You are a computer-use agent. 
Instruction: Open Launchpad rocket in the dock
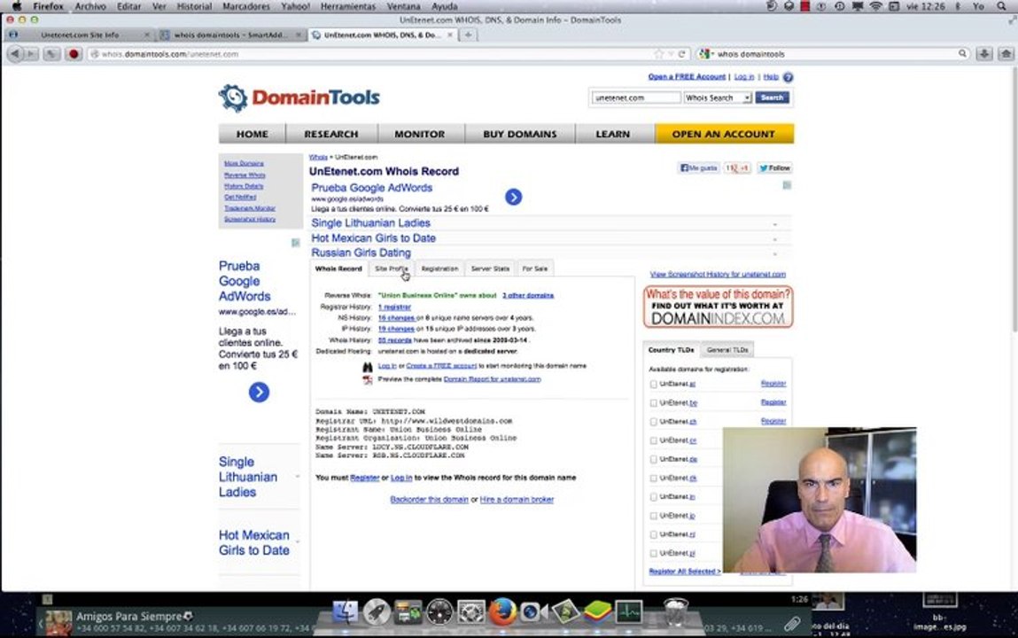coord(377,611)
